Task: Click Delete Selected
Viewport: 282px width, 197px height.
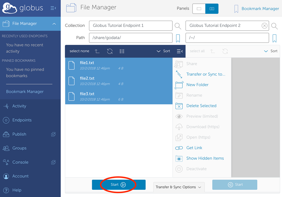Action: tap(201, 106)
